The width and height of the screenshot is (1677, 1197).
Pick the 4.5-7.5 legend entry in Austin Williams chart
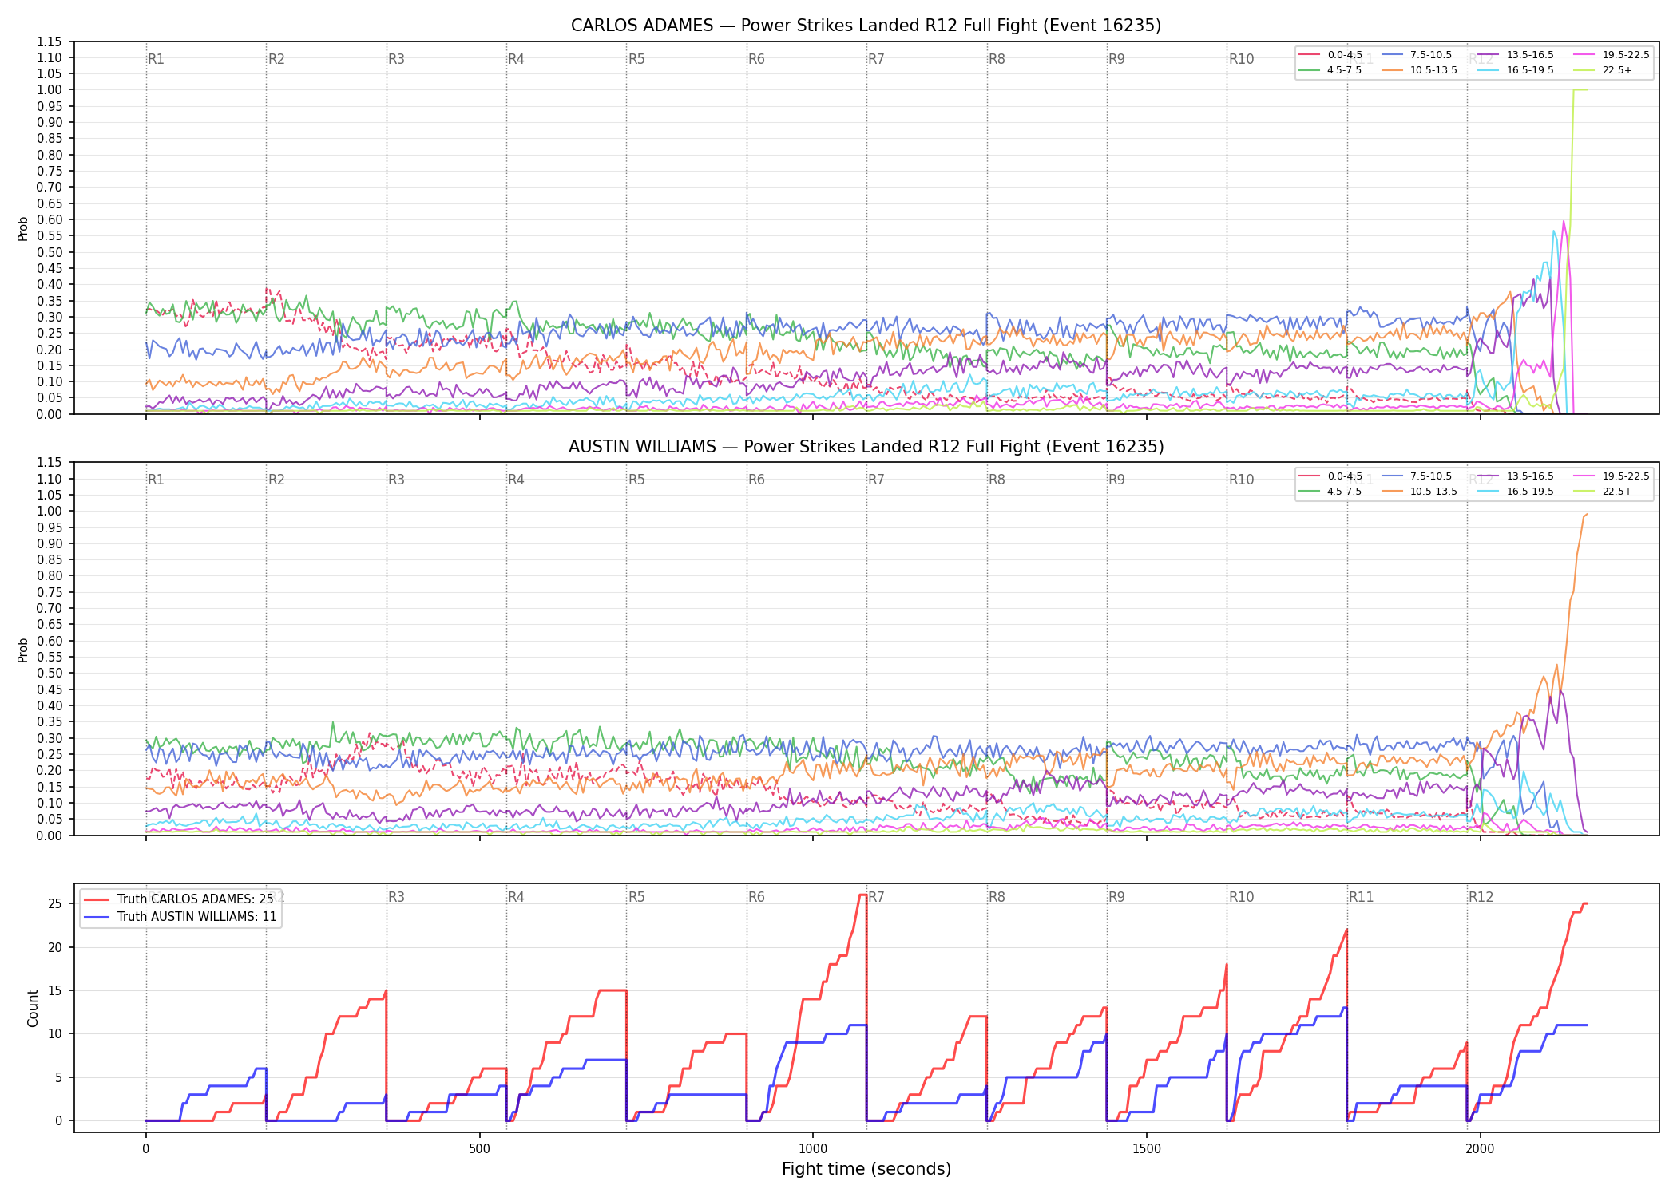(1331, 492)
